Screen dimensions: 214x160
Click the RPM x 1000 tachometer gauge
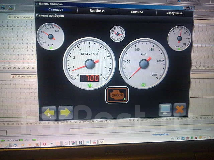[x=89, y=64]
